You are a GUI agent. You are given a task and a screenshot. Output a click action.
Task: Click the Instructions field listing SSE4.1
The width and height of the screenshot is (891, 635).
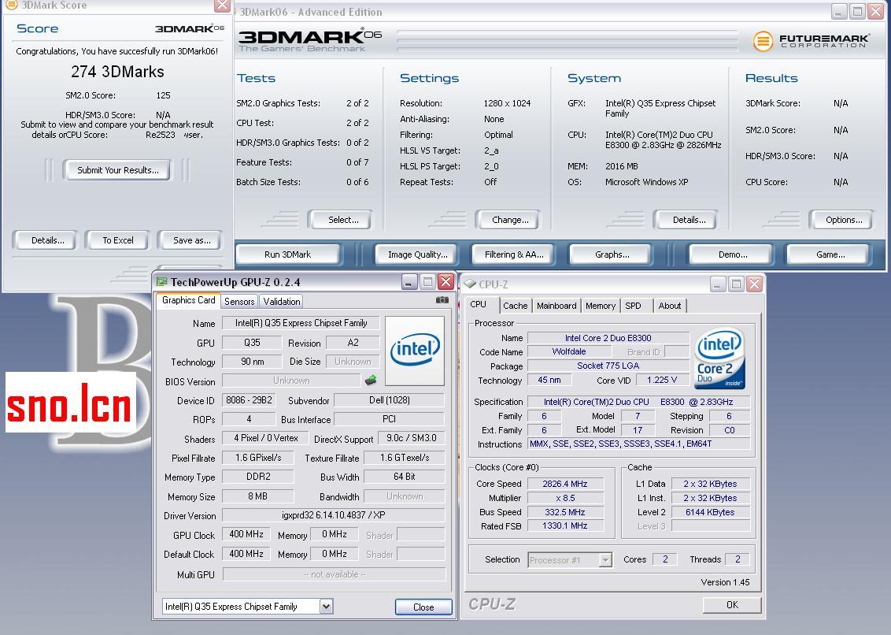point(638,444)
